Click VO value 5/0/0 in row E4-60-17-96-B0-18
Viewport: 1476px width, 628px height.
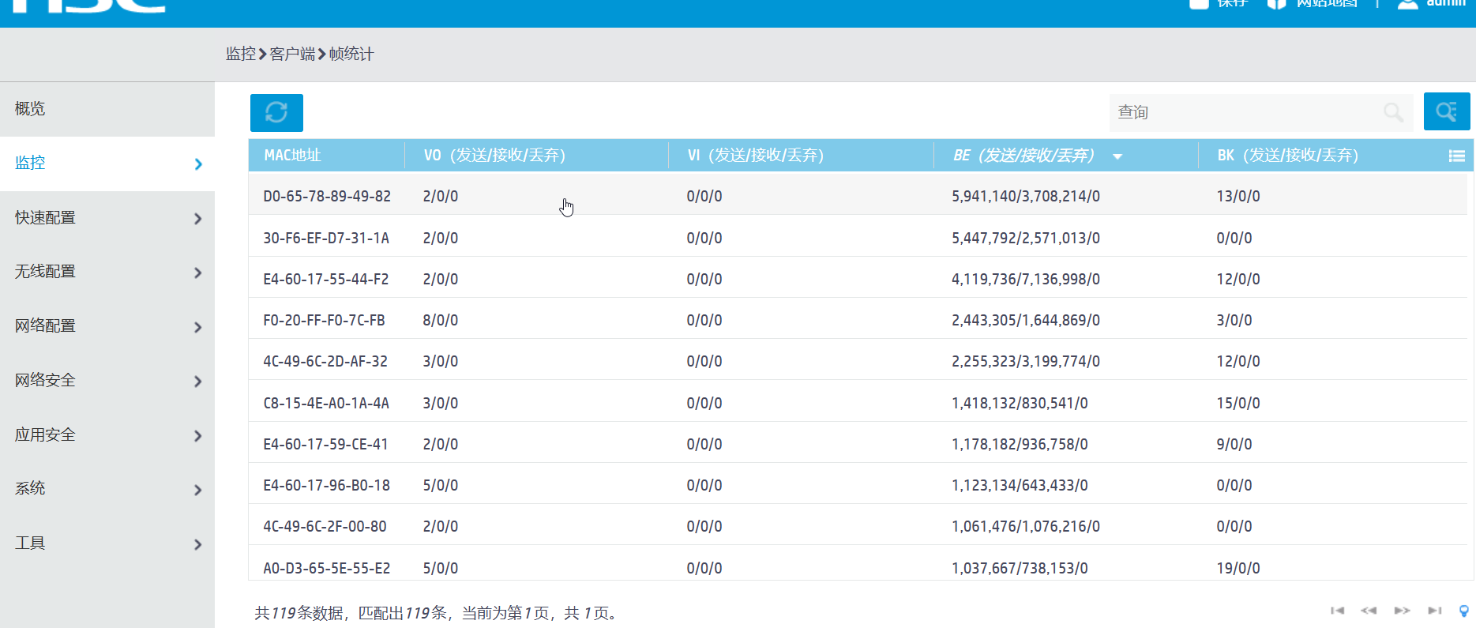tap(441, 485)
